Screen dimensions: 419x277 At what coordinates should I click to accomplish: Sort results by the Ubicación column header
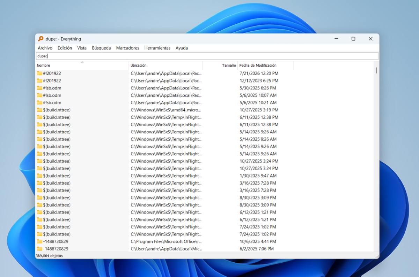pyautogui.click(x=166, y=66)
